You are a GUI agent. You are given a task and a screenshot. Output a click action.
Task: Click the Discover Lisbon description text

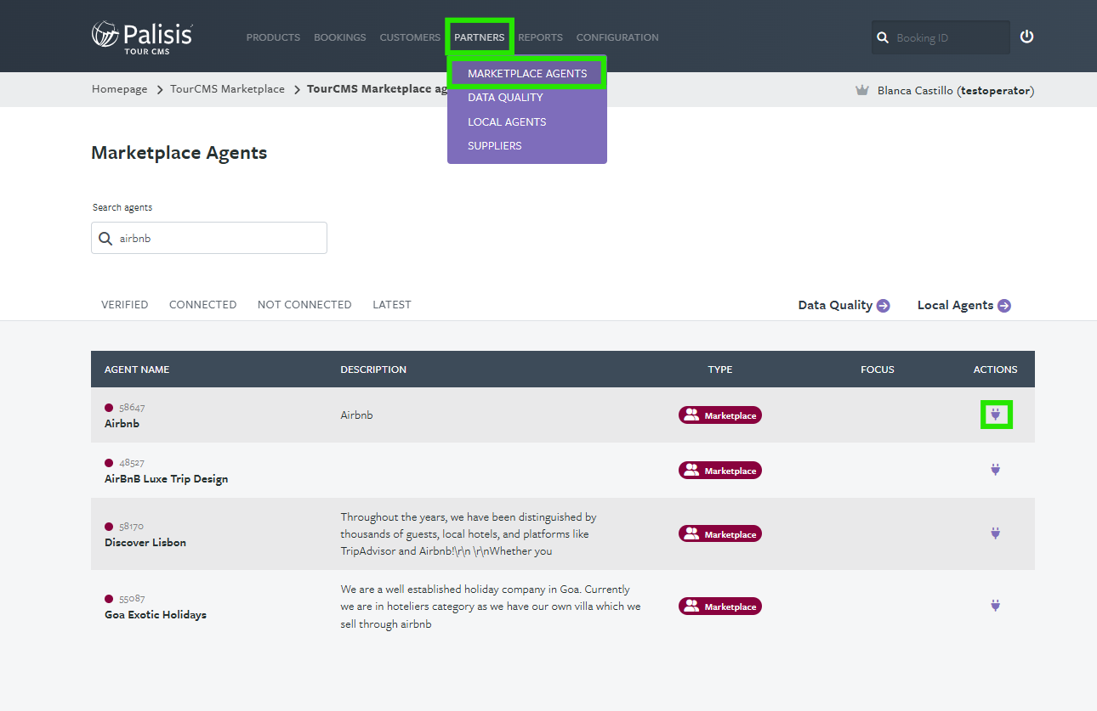469,534
